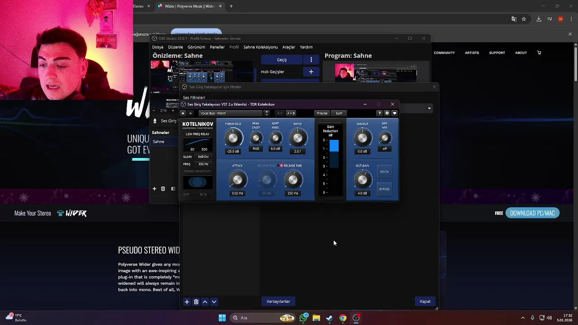Add a scene with OBS plus icon
This screenshot has height=325, width=578.
154,189
